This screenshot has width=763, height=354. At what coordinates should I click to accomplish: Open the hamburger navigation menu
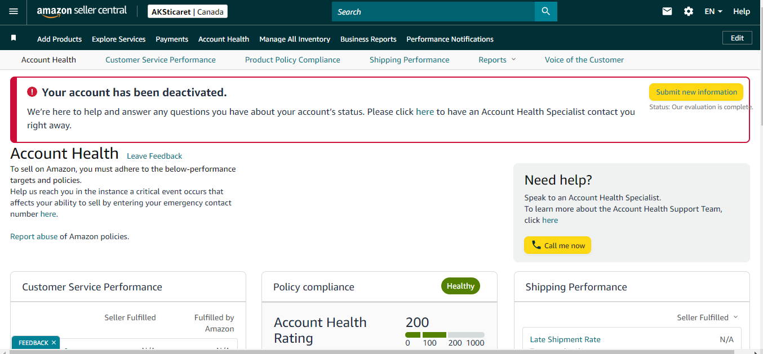tap(14, 11)
